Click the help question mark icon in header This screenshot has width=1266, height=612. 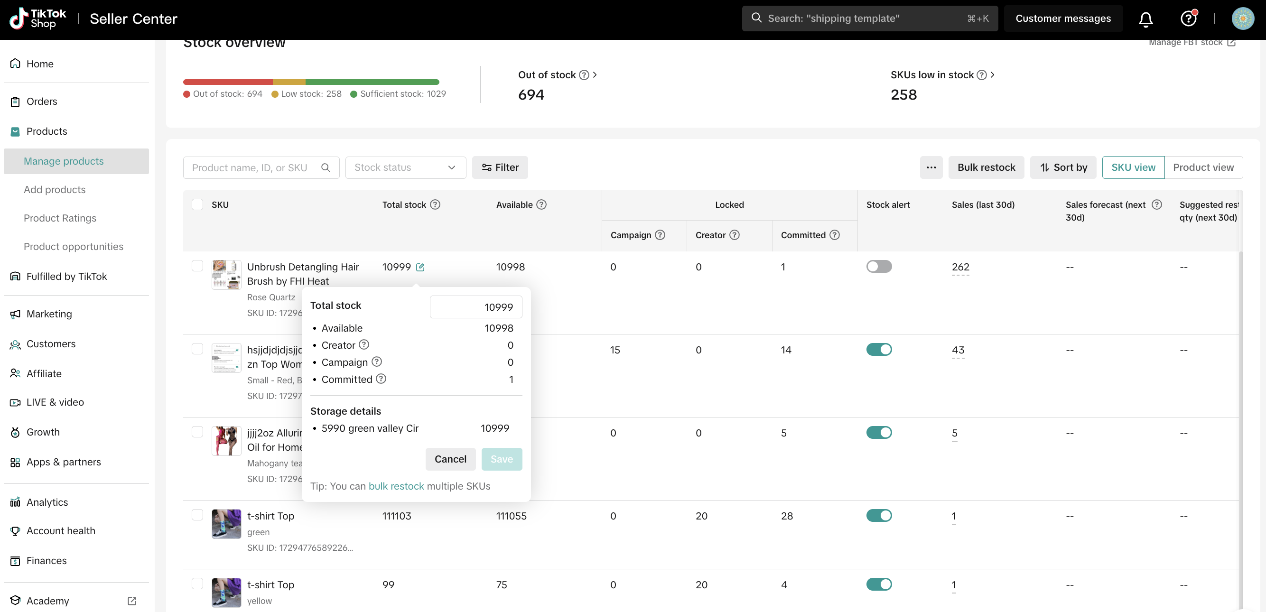1188,19
